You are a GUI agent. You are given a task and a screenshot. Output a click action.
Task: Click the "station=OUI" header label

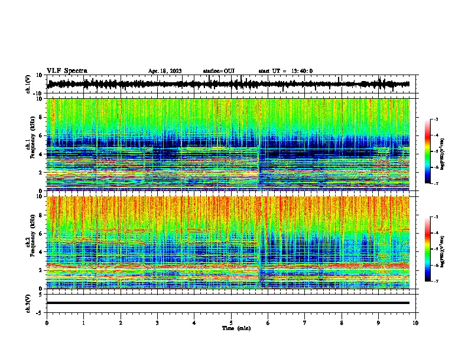(219, 71)
